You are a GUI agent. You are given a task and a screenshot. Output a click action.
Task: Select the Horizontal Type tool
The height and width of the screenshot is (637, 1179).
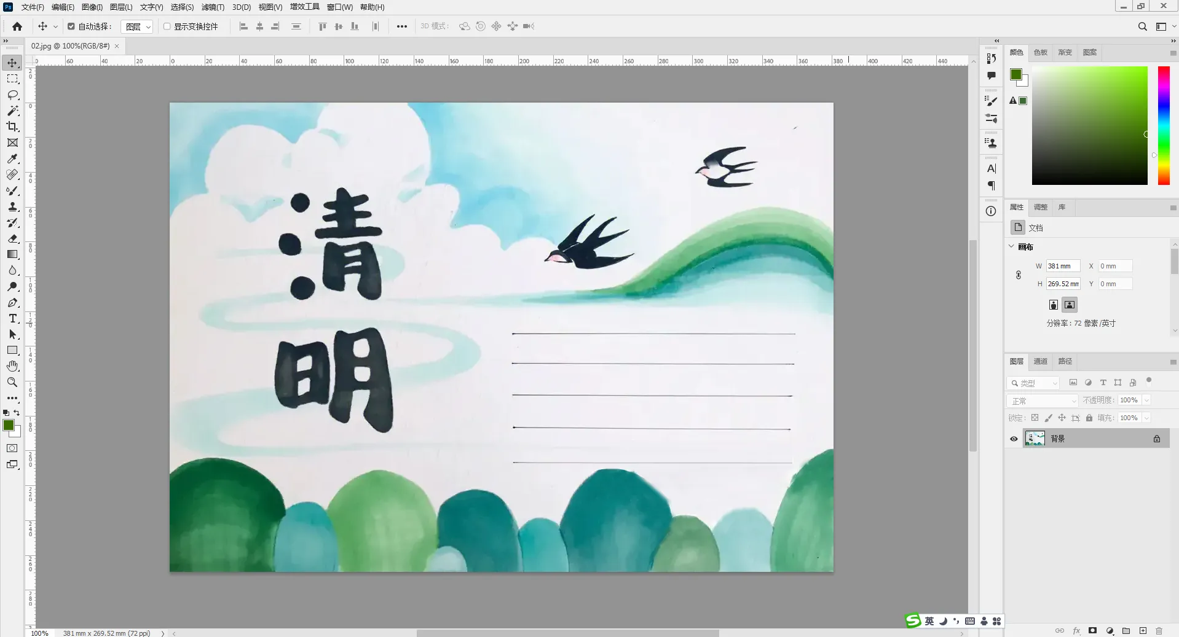click(x=12, y=319)
